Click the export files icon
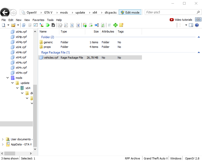202x161 pixels. 91,25
